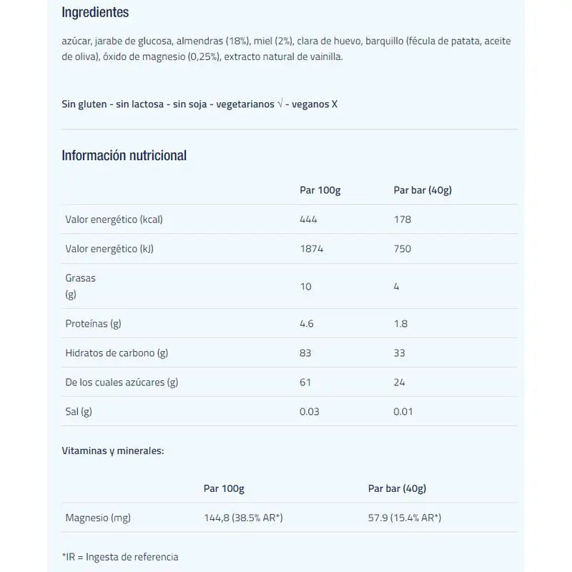Click the 1874 kJ value
The image size is (572, 572).
click(x=311, y=249)
